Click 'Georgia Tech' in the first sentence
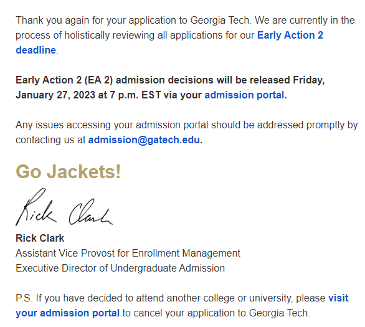 click(x=220, y=21)
